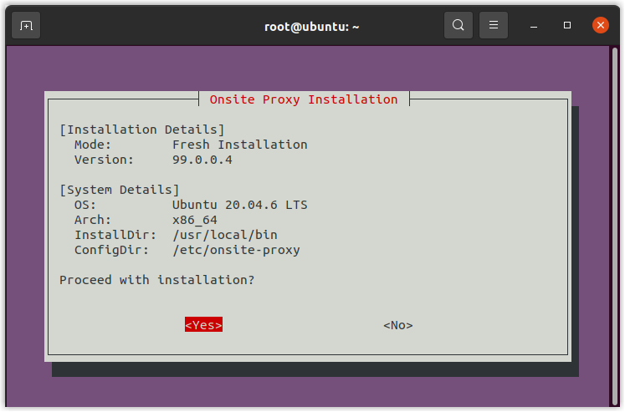The height and width of the screenshot is (412, 625).
Task: Decline installation by selecting No
Action: (x=397, y=325)
